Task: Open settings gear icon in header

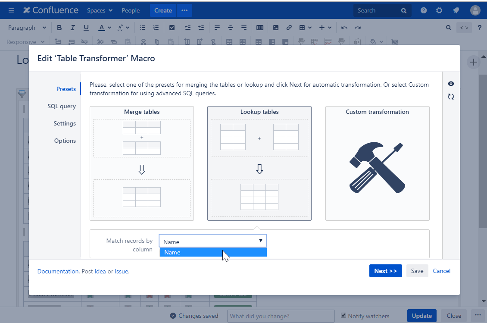Action: [439, 10]
